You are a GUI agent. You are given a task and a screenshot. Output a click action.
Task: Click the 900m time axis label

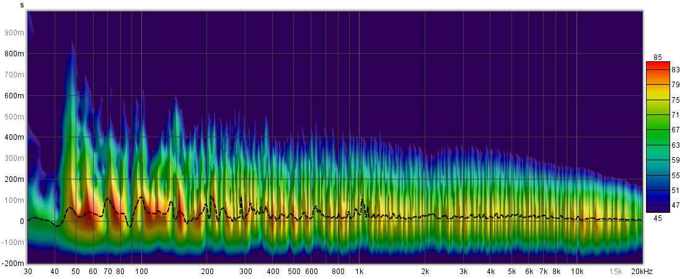14,33
